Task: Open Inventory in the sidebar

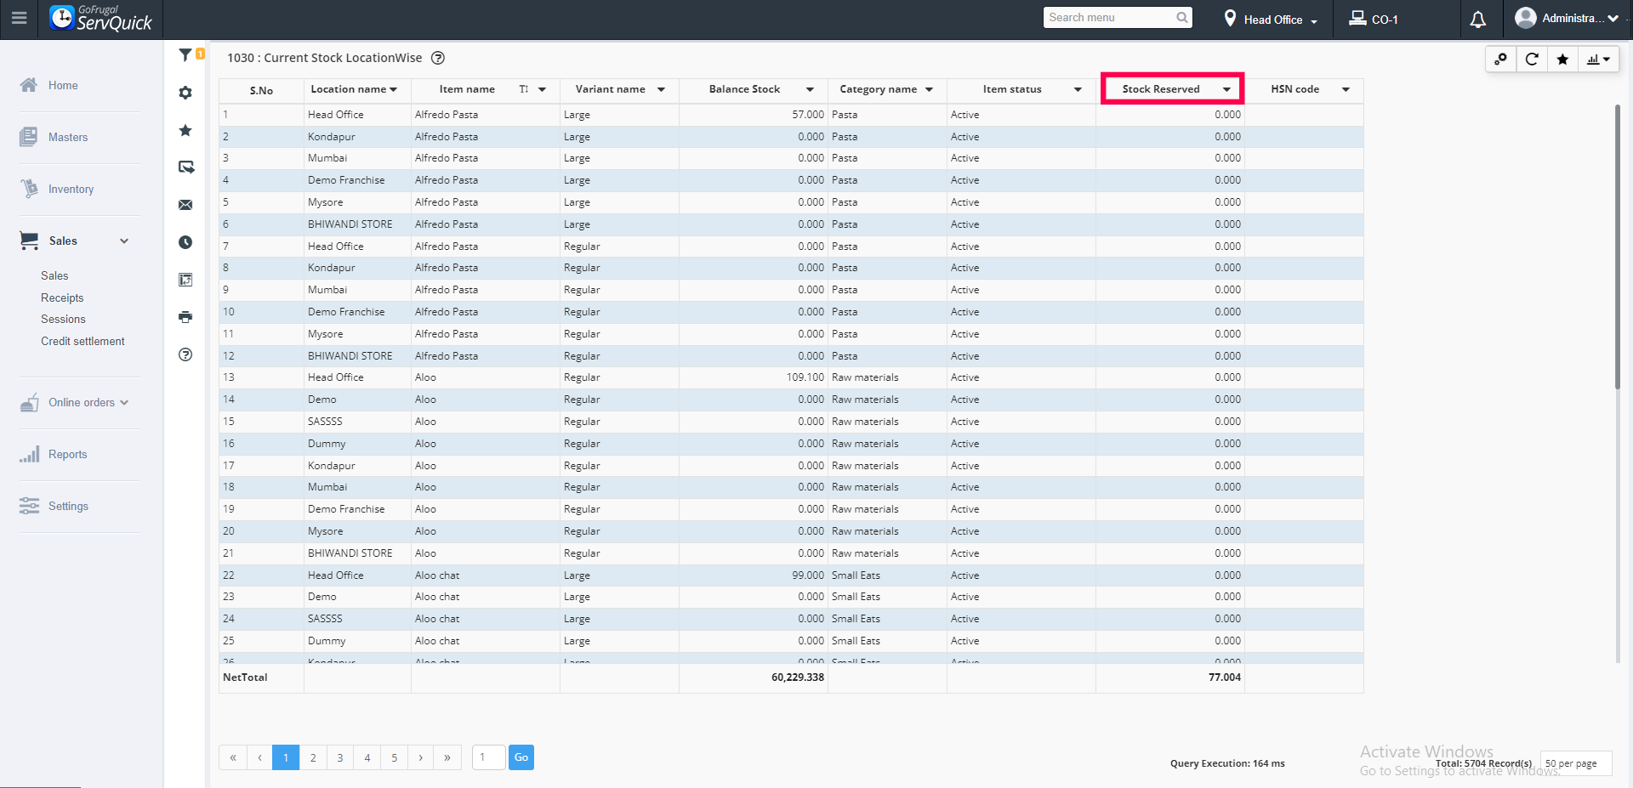Action: 71,189
